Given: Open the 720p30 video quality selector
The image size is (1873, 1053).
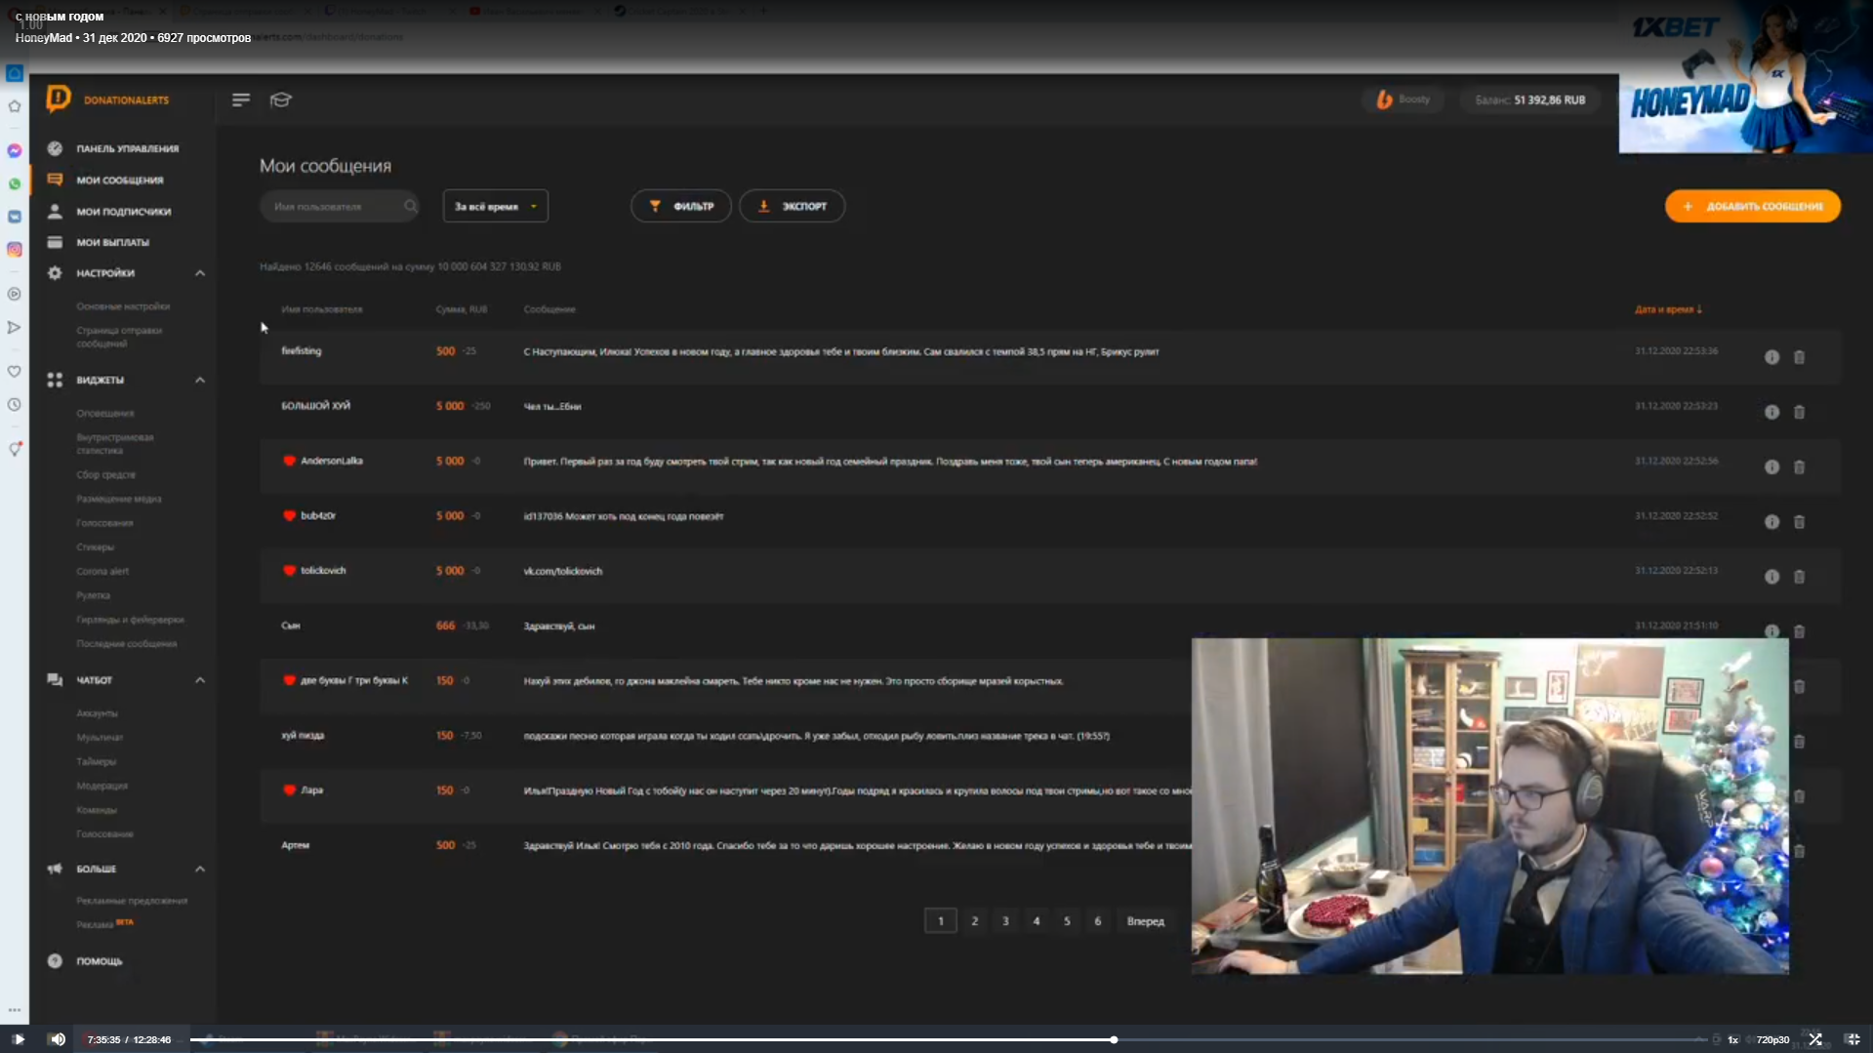Looking at the screenshot, I should coord(1772,1039).
